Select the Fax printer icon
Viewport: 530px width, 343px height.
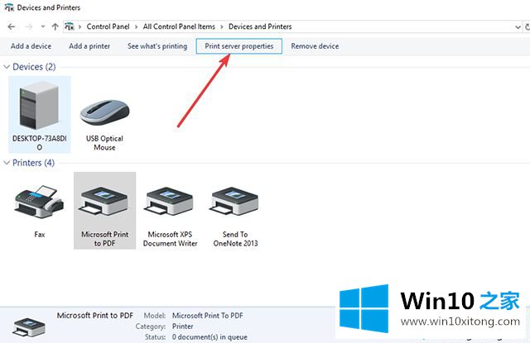coord(39,205)
